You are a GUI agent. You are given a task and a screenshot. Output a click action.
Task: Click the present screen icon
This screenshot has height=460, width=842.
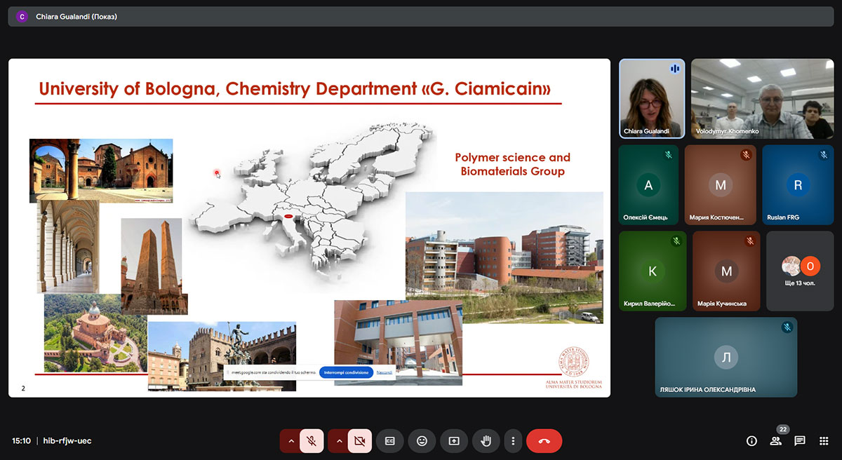(x=454, y=441)
